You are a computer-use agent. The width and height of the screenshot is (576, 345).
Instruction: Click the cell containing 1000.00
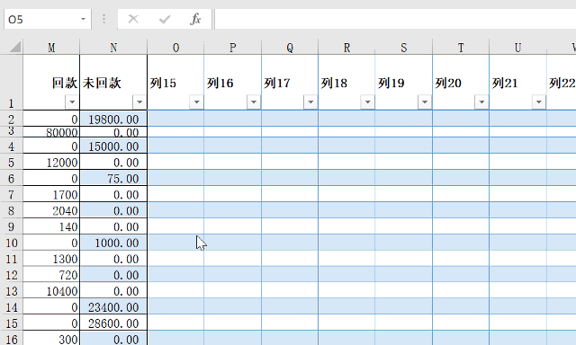[x=113, y=243]
